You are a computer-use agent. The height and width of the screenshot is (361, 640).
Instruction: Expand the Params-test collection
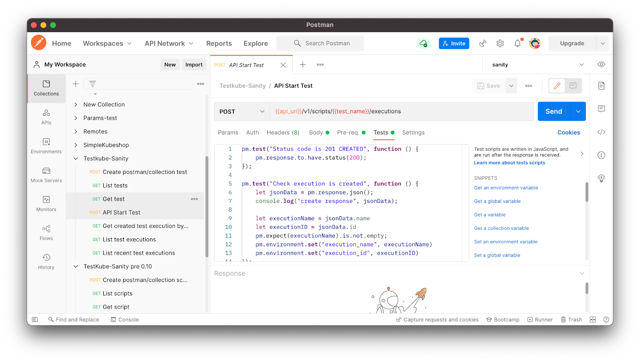point(76,118)
